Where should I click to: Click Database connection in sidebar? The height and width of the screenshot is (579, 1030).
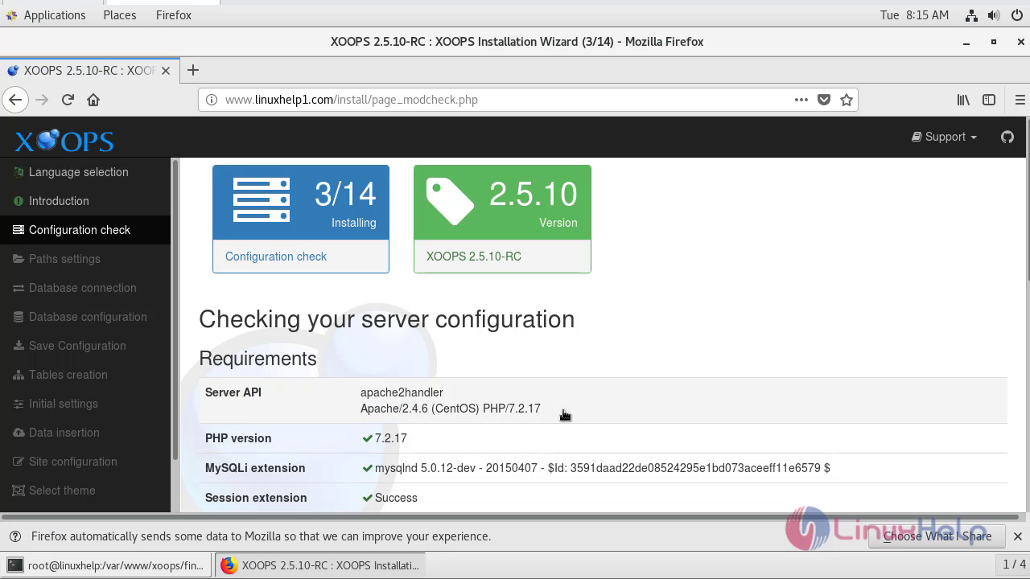[x=85, y=288]
